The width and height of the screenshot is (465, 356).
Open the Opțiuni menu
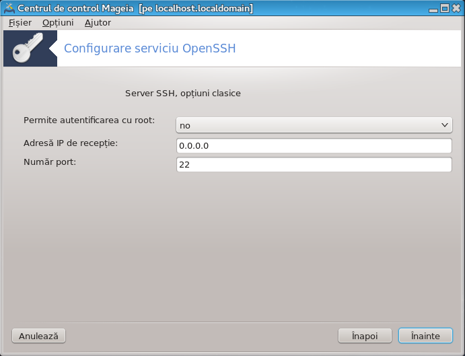58,23
